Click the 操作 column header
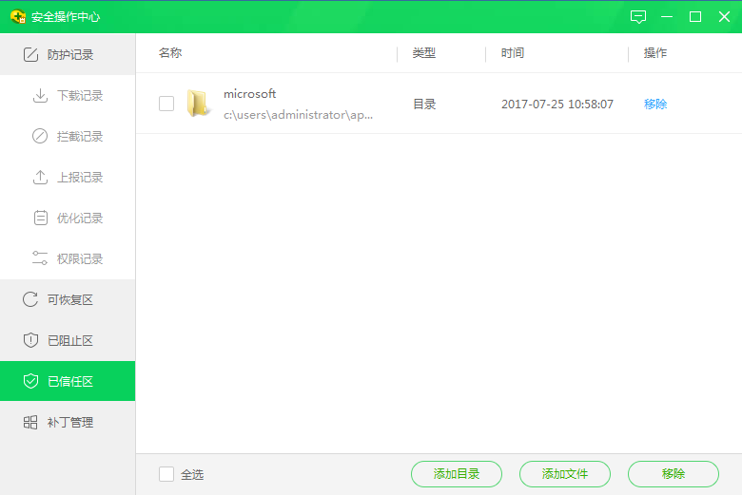 655,53
